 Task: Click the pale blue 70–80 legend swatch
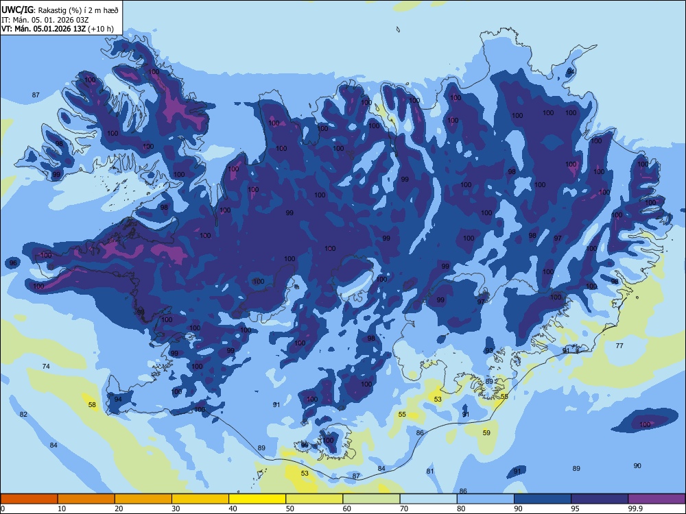(428, 499)
